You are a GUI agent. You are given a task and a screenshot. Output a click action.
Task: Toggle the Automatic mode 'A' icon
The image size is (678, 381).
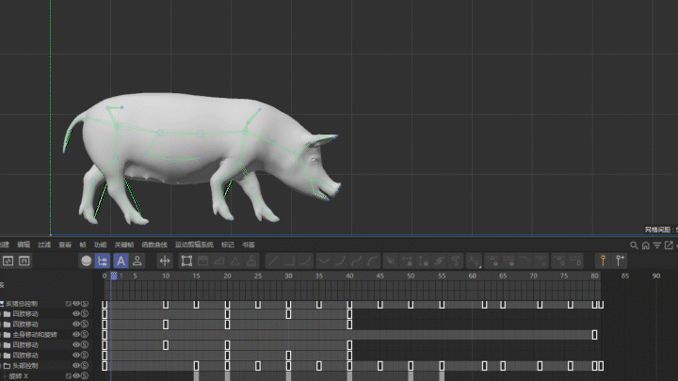tap(121, 261)
